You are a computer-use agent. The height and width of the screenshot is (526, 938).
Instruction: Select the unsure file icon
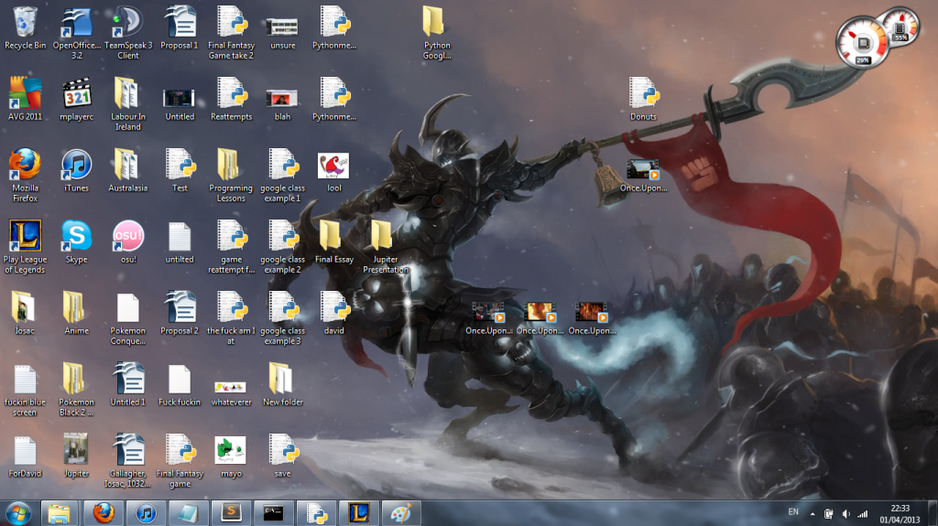(282, 27)
